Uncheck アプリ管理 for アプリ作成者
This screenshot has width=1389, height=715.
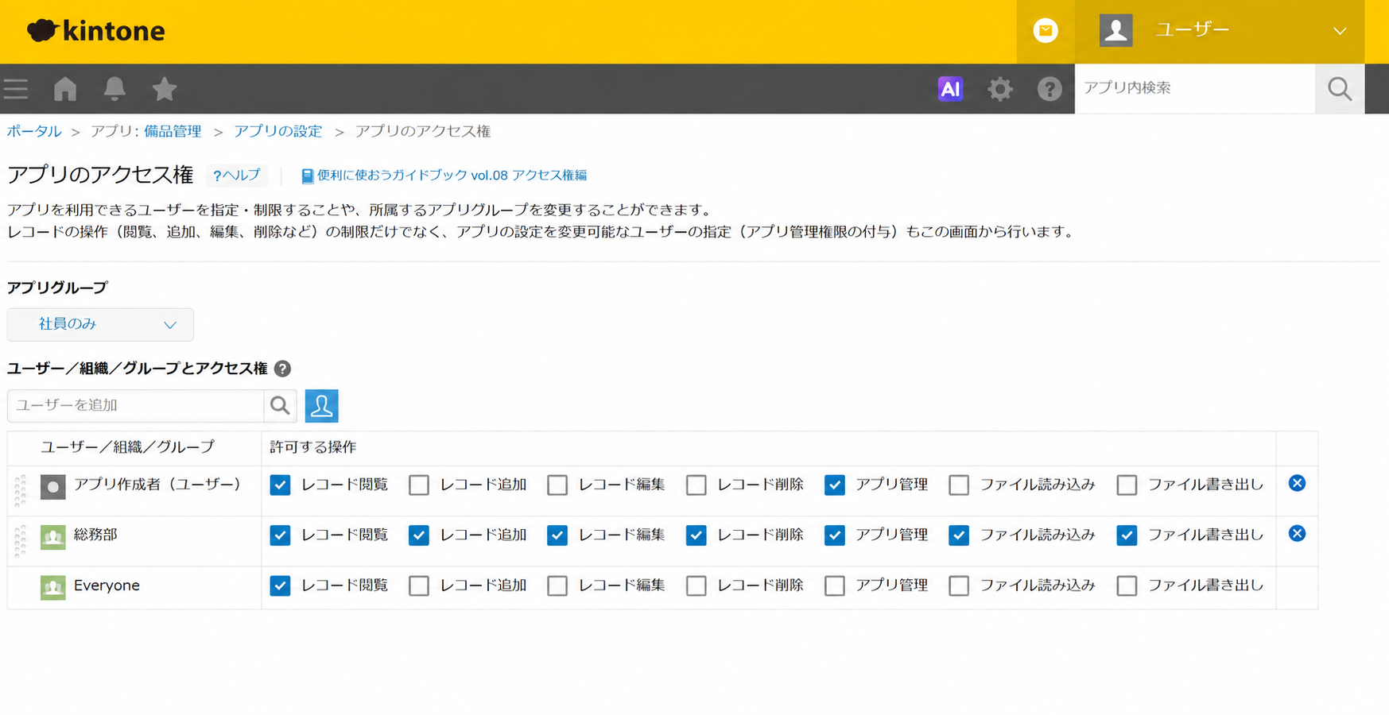coord(834,485)
